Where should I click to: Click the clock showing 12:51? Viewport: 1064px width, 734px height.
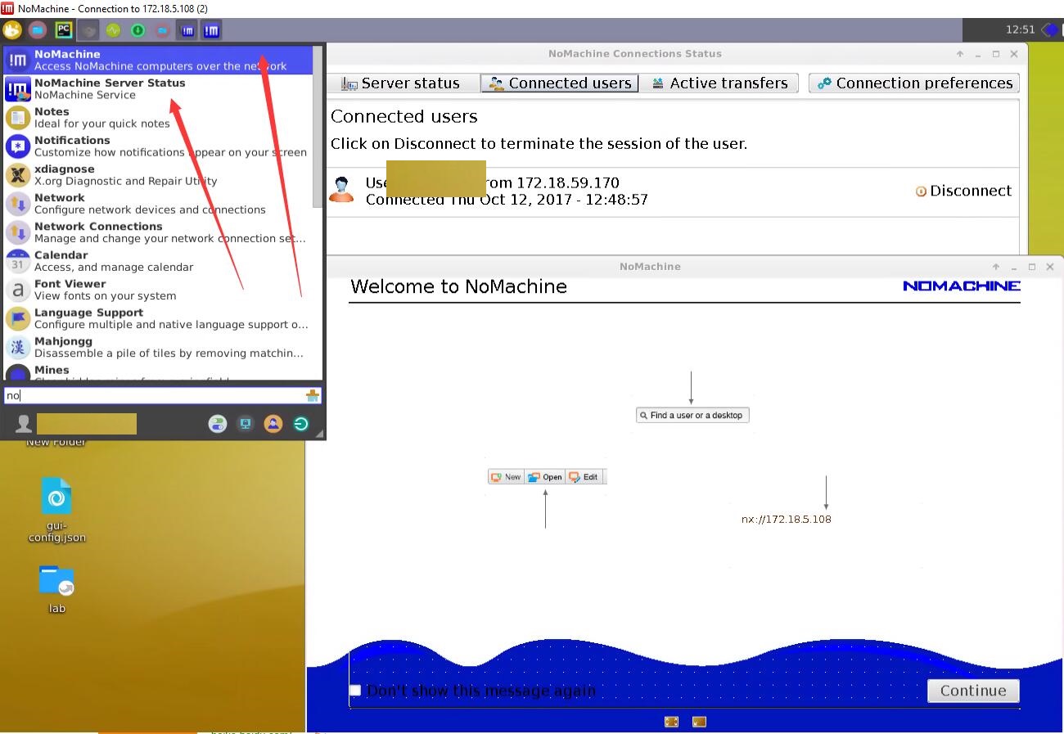pyautogui.click(x=1021, y=30)
